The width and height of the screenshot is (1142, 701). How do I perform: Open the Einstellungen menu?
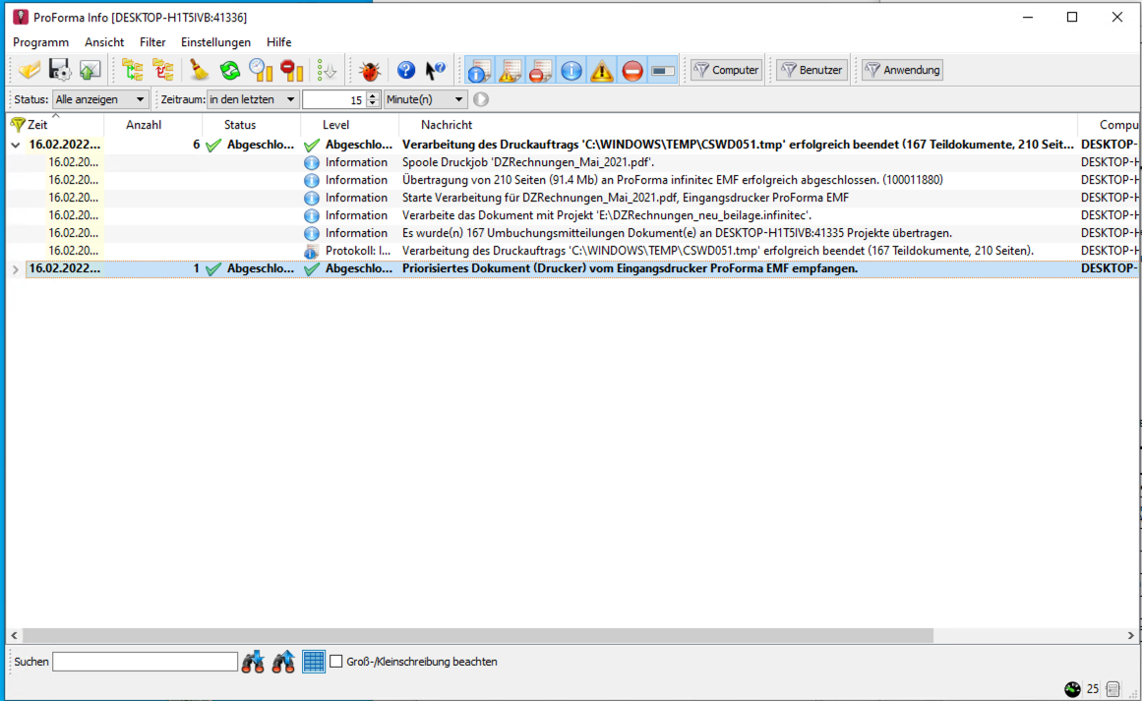click(x=215, y=42)
